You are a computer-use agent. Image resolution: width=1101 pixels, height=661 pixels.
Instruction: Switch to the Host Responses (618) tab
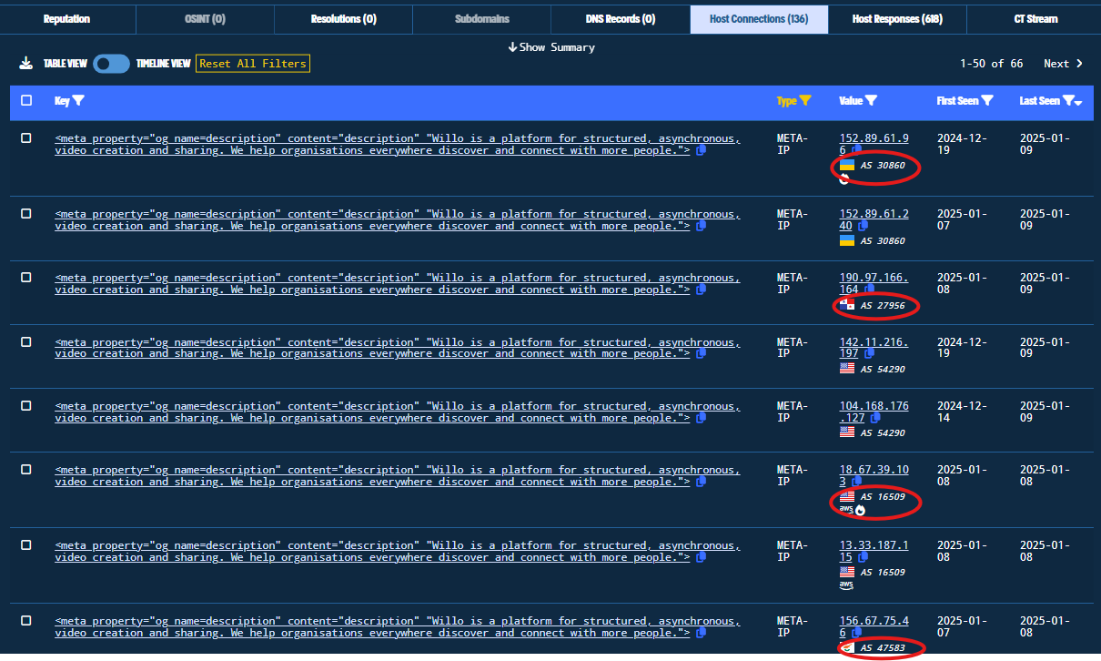[x=897, y=19]
